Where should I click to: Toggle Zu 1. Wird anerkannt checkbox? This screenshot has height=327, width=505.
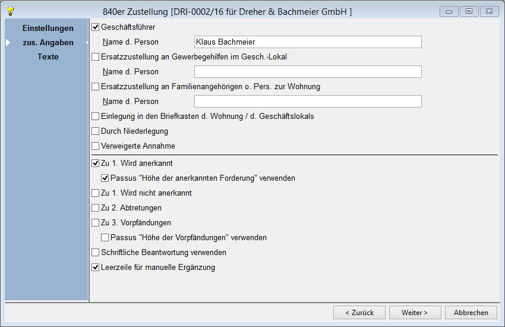(x=96, y=163)
